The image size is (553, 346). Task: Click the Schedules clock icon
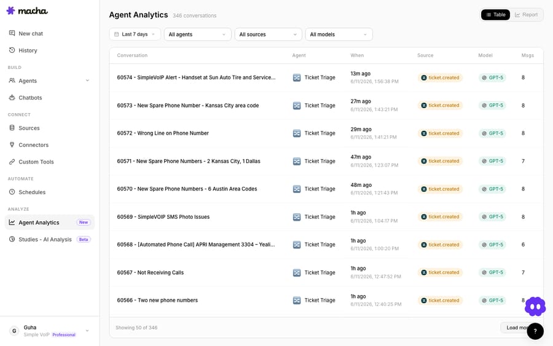[x=12, y=192]
